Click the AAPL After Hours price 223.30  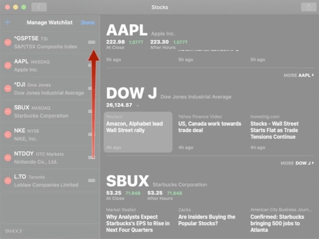159,42
